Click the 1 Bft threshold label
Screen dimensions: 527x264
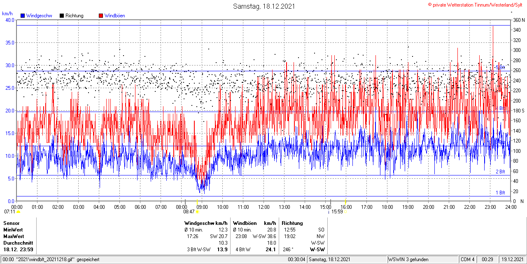500,193
